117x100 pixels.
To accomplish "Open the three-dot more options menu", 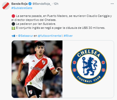I will (x=112, y=4).
